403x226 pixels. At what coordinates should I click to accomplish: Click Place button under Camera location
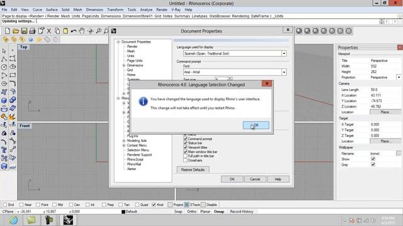[x=385, y=112]
